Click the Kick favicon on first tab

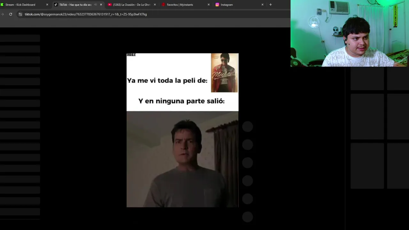coord(2,5)
